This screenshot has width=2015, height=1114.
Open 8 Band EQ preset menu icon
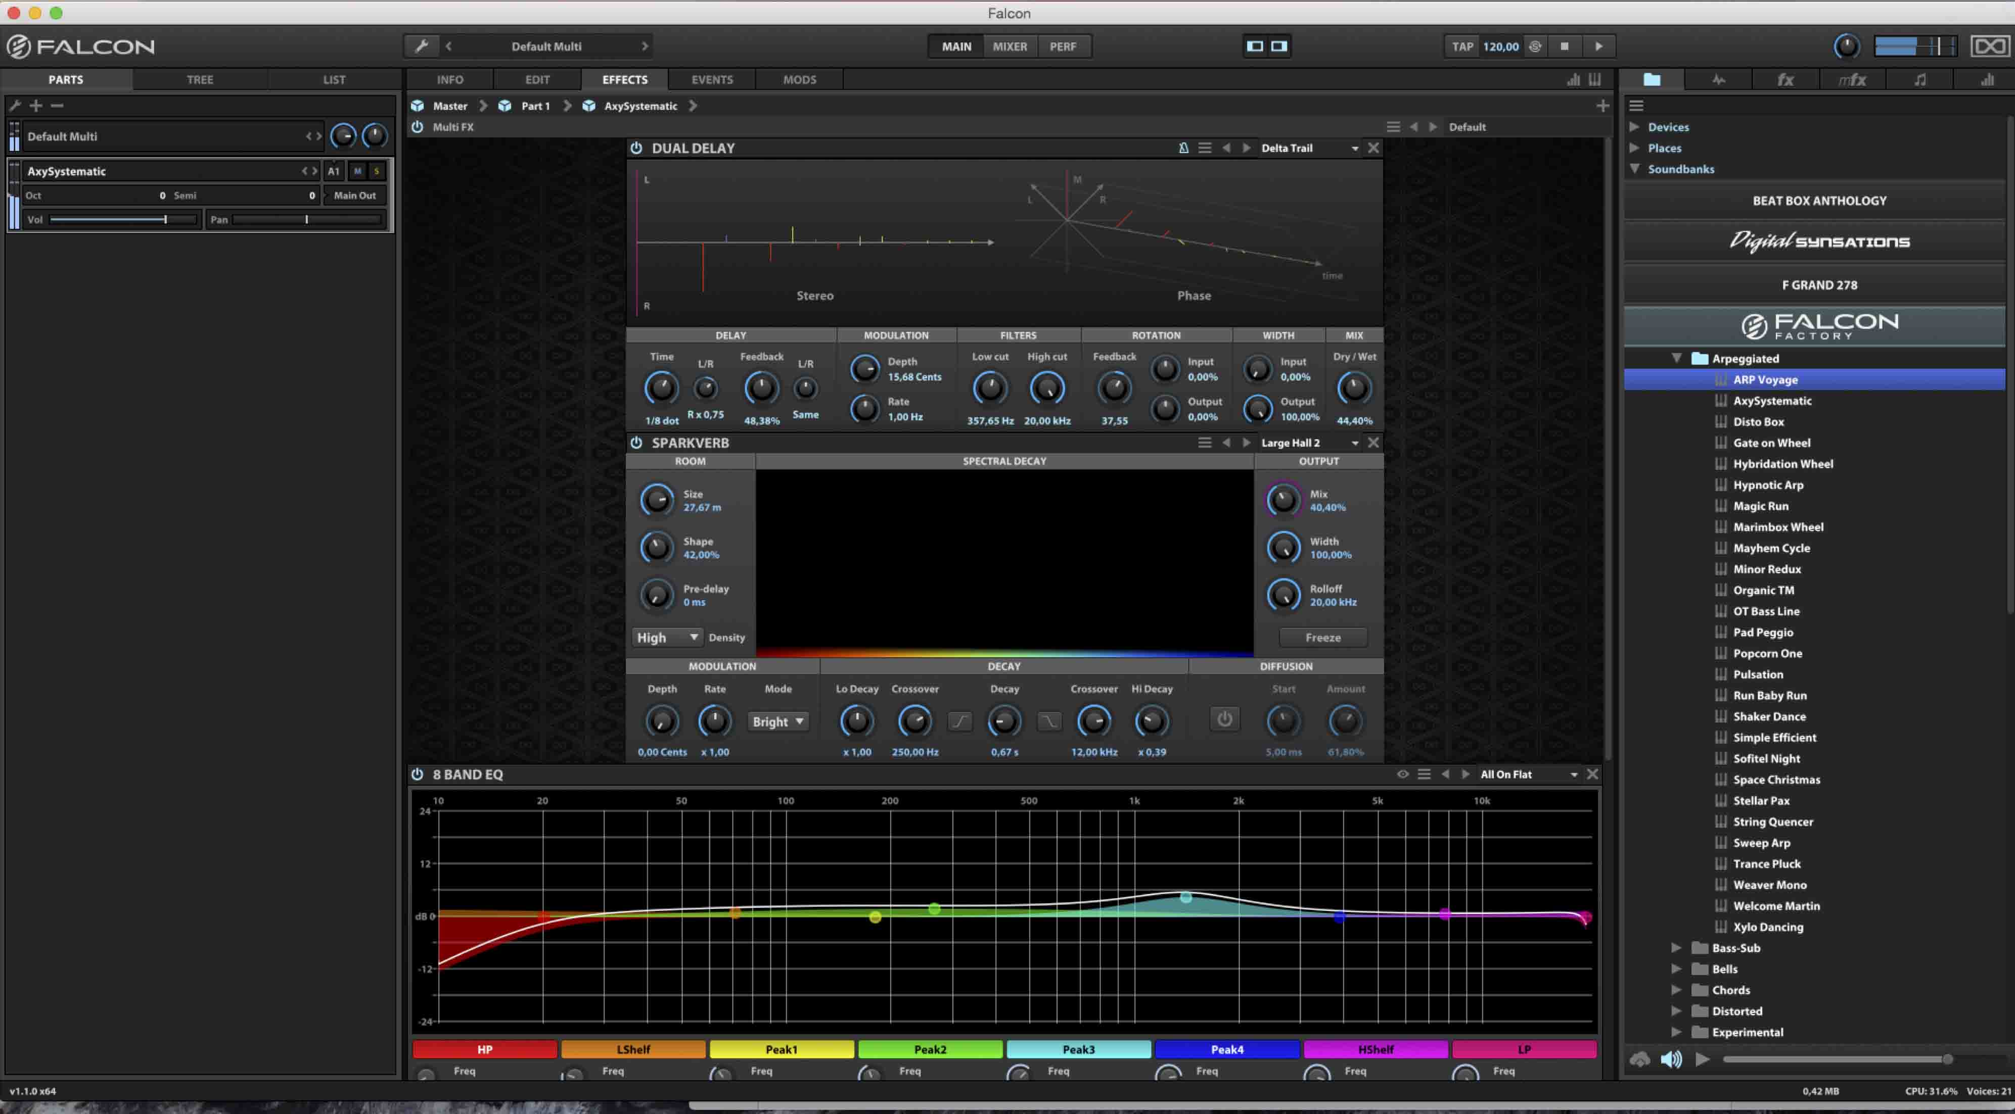[1424, 774]
